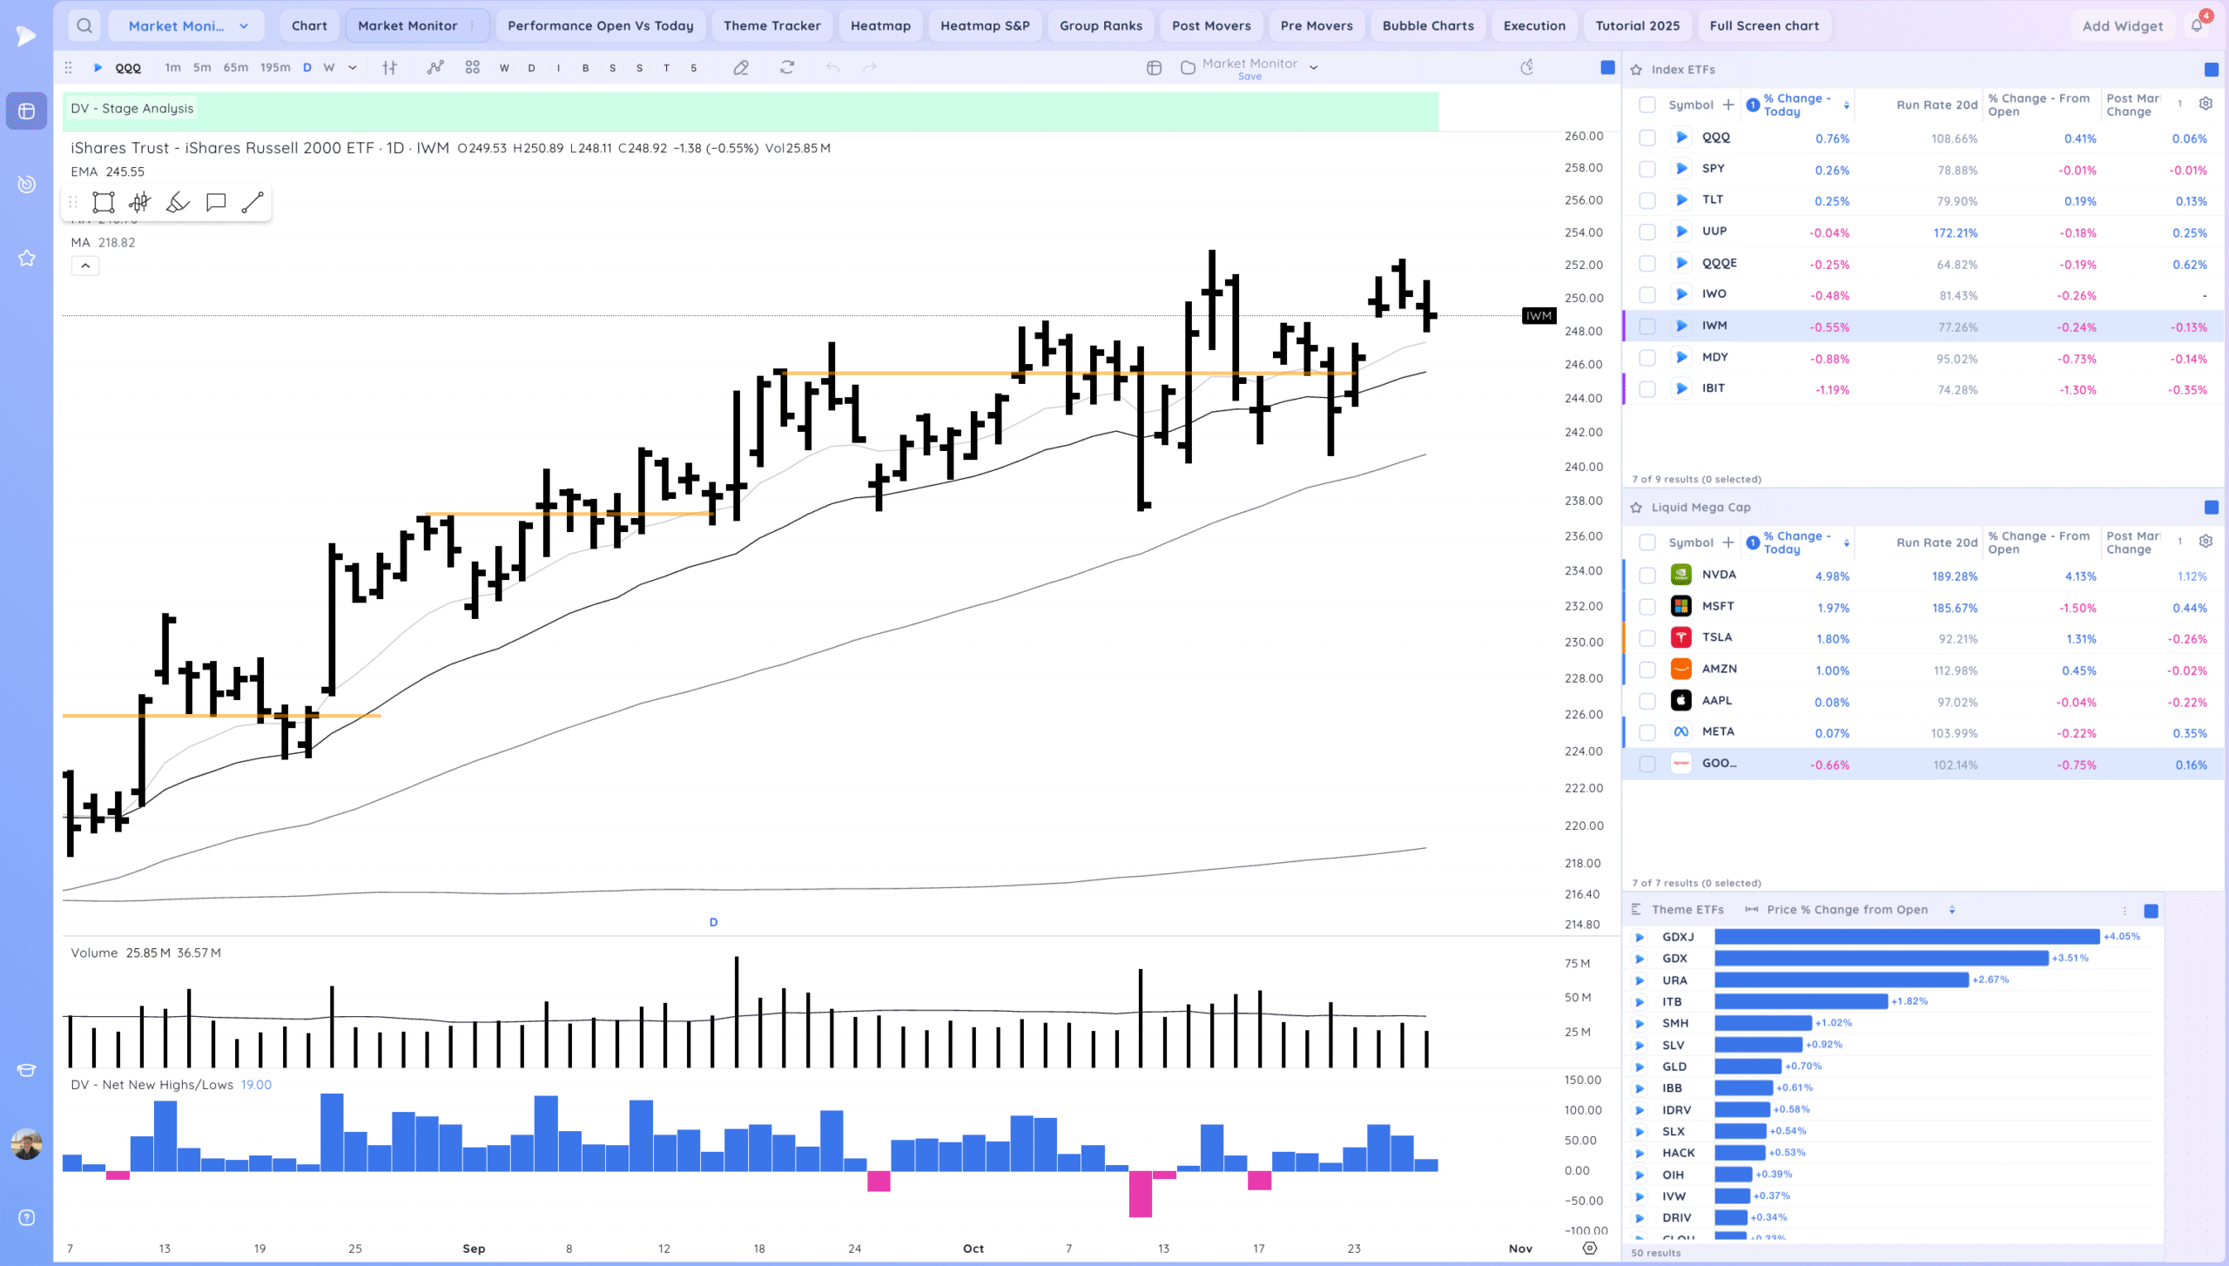Collapse the indicator legend chevron
The image size is (2229, 1266).
85,266
